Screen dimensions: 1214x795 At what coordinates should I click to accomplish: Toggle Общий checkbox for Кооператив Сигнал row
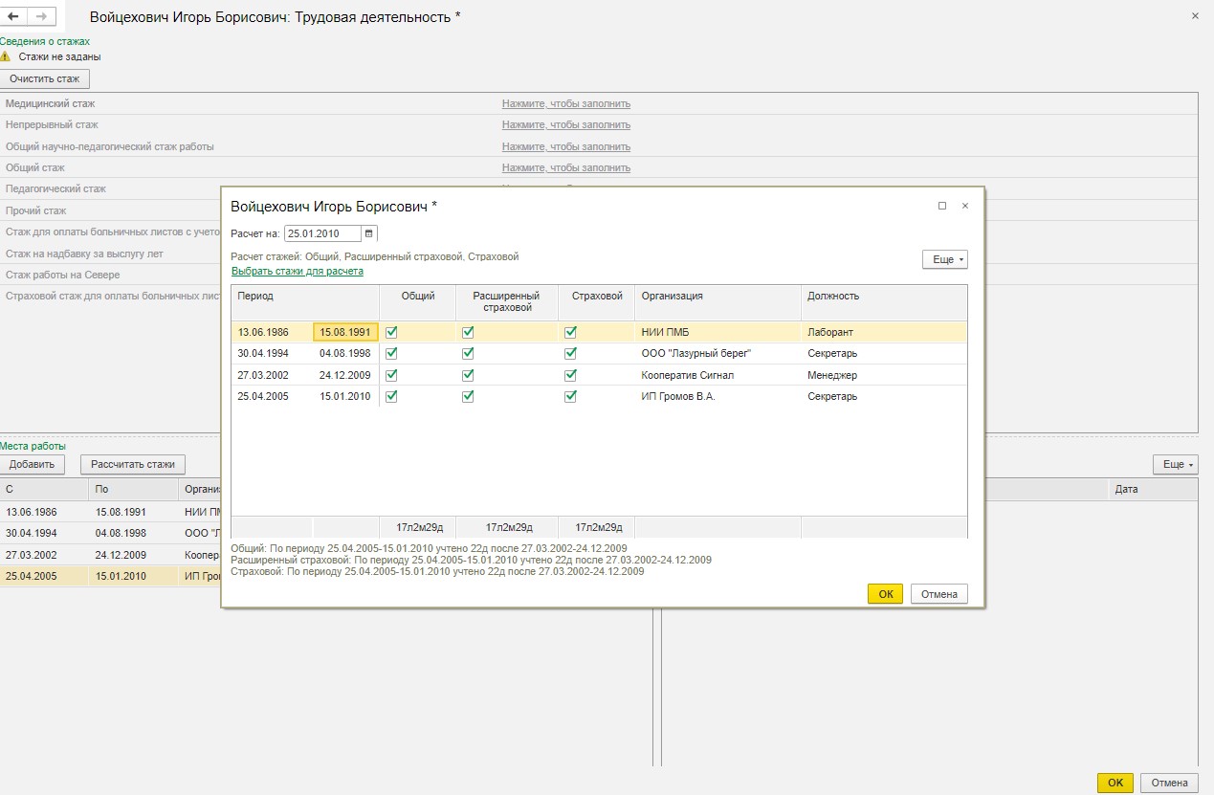coord(391,375)
